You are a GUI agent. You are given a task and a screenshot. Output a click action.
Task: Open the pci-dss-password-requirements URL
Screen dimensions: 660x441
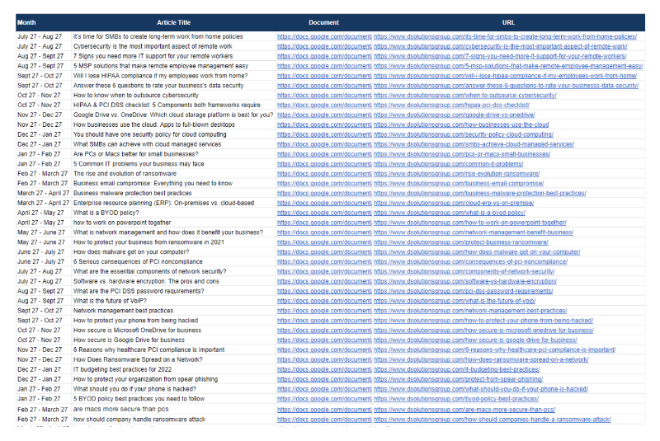point(464,291)
